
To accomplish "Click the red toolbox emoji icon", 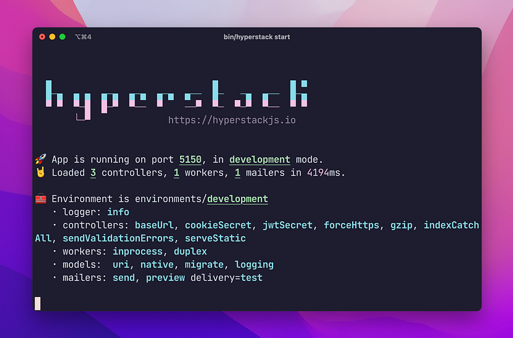I will 40,199.
